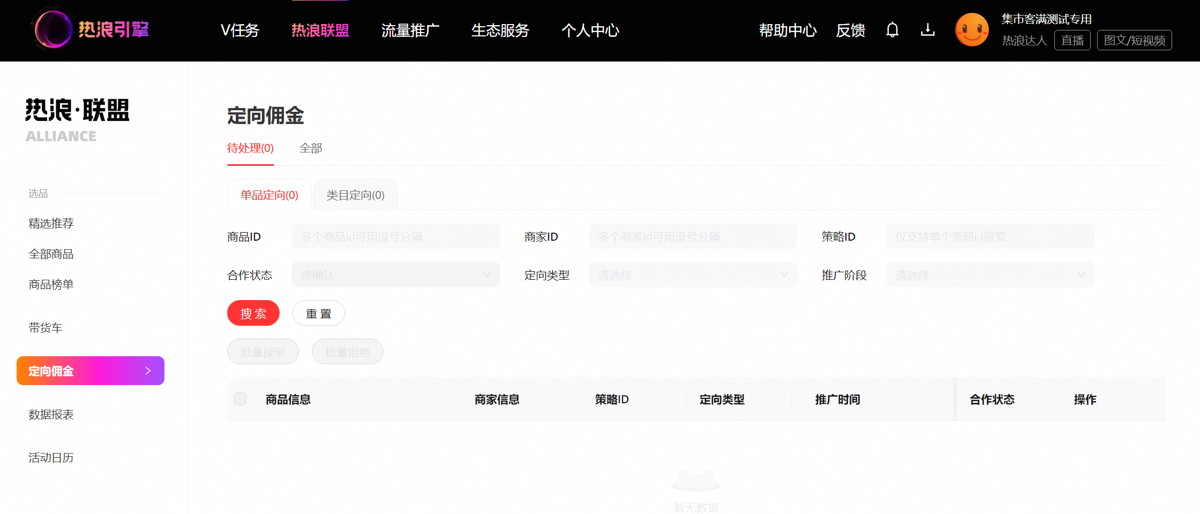Open the 生态服务 top menu
Viewport: 1200px width, 514px height.
[x=500, y=30]
